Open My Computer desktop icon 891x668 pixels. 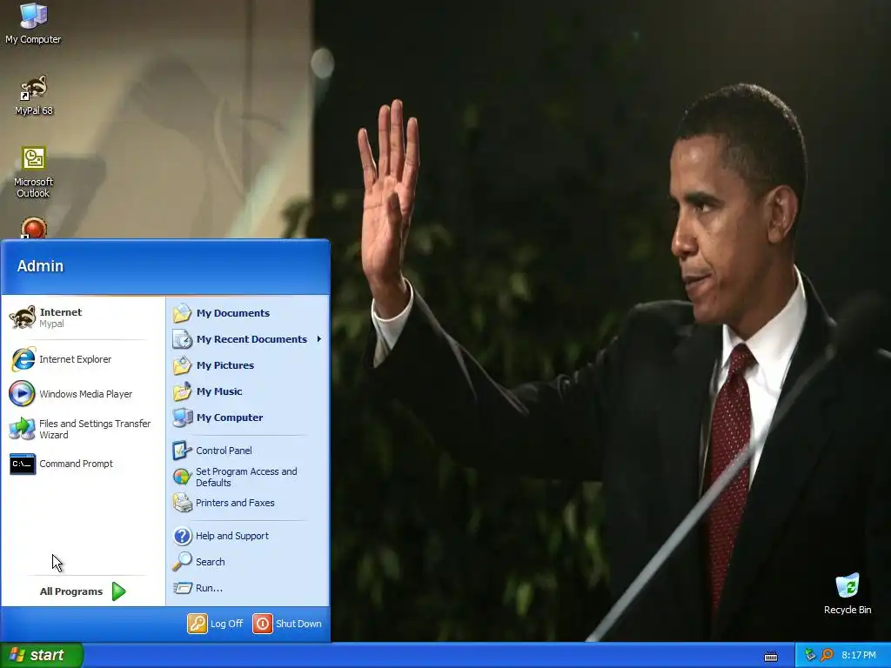pos(33,23)
